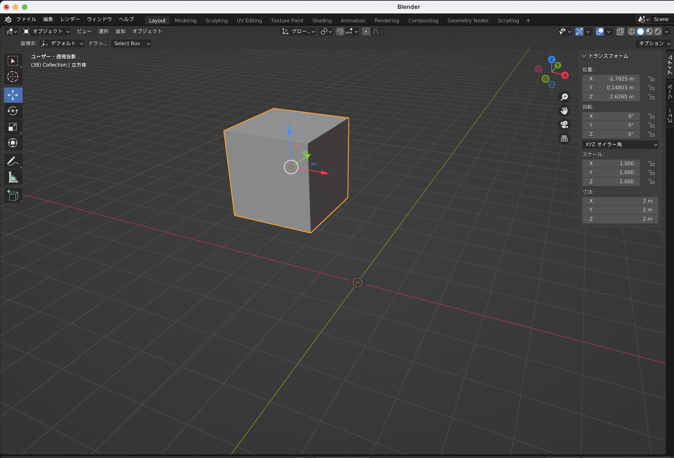Click the Z location value field
This screenshot has width=674, height=458.
coord(611,97)
